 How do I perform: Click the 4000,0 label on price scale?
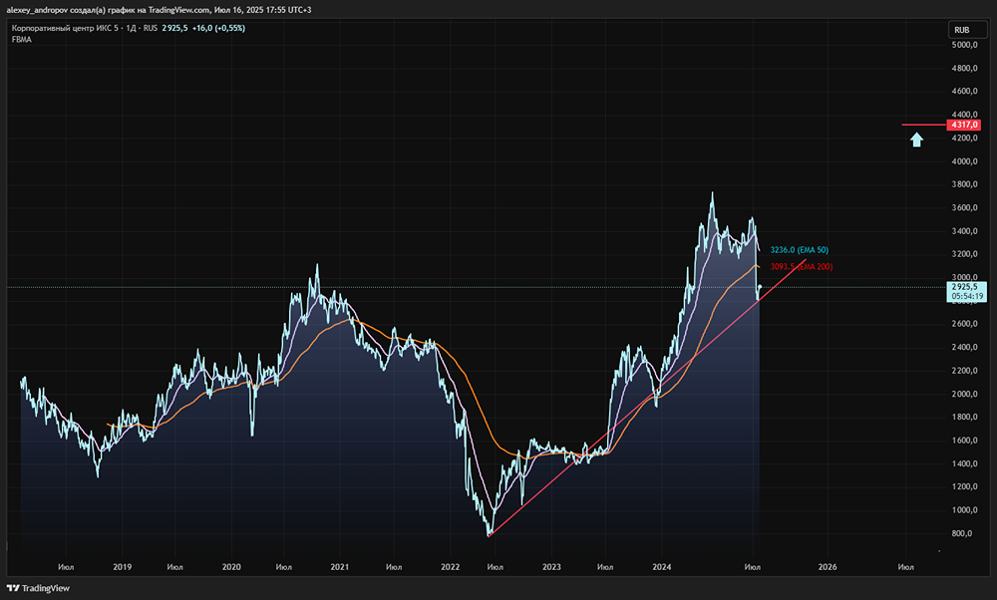[963, 161]
